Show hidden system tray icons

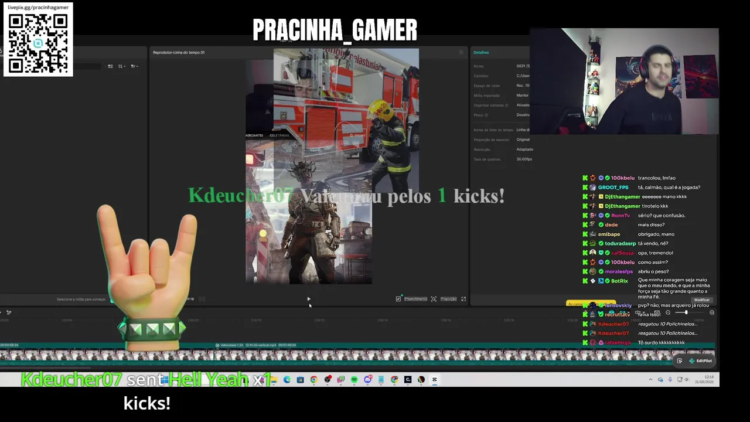(650, 380)
